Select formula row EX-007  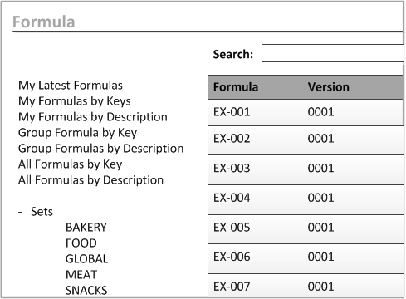coord(306,286)
